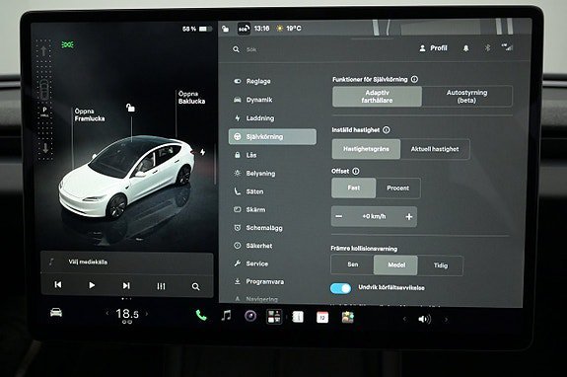Screen dimensions: 567x377
Task: Open the Reglage settings menu
Action: click(x=252, y=81)
